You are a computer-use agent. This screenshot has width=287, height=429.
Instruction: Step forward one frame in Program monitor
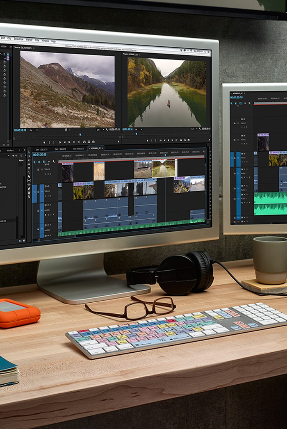click(x=172, y=140)
